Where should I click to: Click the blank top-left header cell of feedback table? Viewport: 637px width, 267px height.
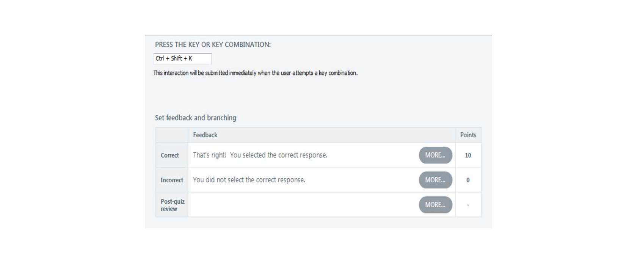[x=172, y=135]
